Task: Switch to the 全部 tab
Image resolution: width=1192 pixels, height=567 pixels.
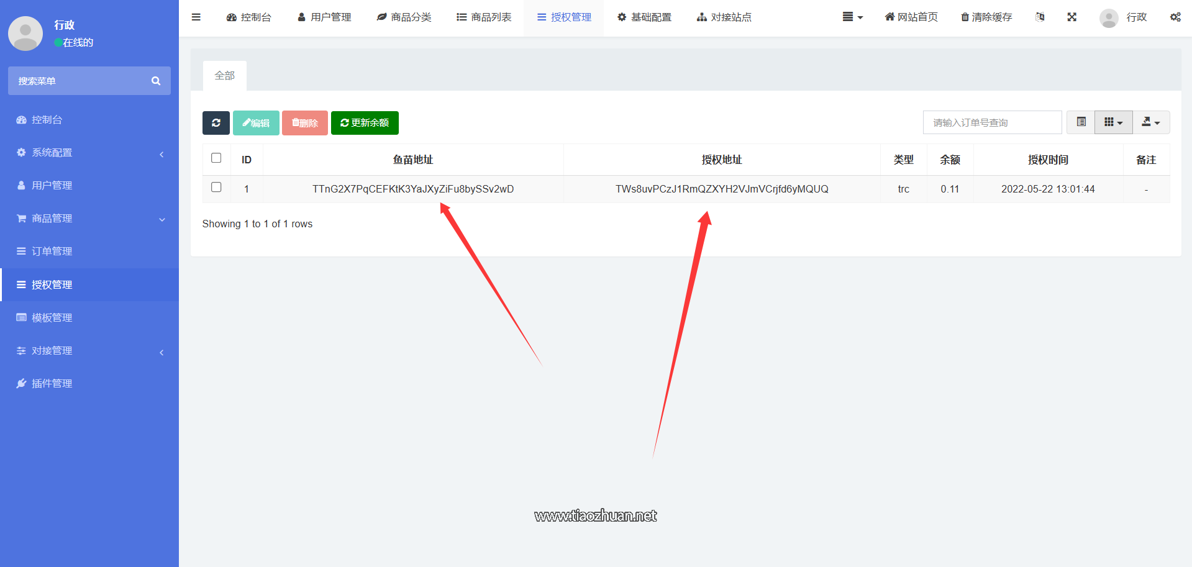Action: tap(224, 76)
